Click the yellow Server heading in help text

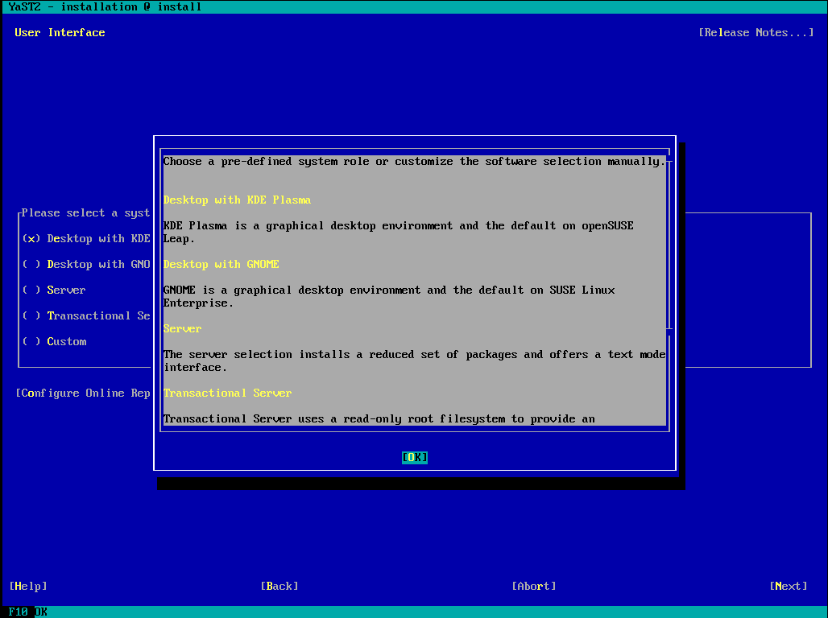pos(182,329)
